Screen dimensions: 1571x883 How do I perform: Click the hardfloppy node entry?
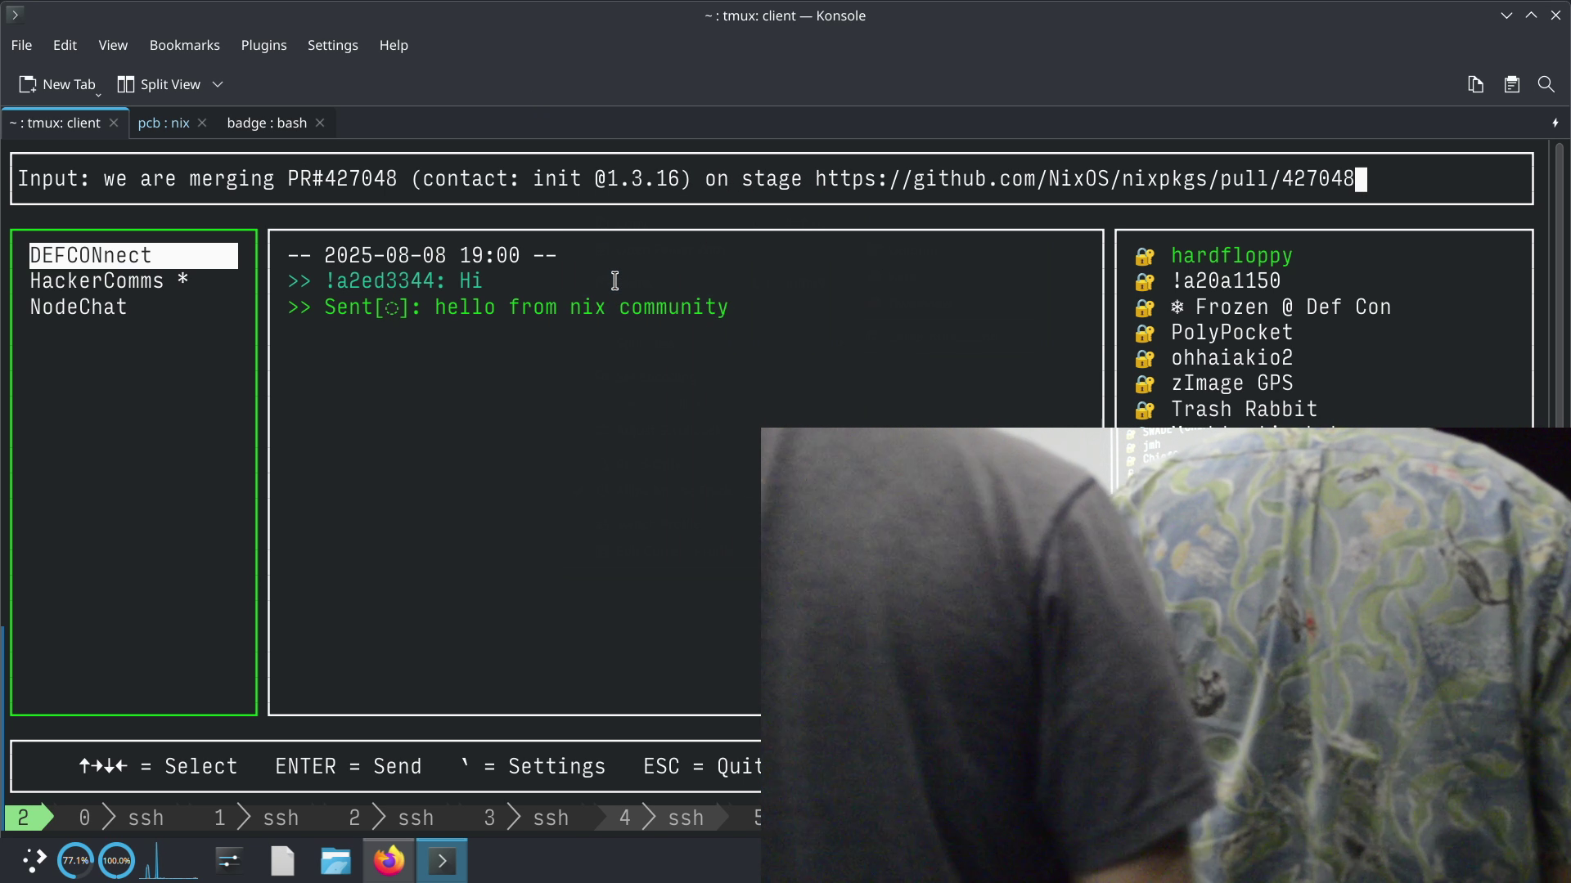[x=1231, y=256]
